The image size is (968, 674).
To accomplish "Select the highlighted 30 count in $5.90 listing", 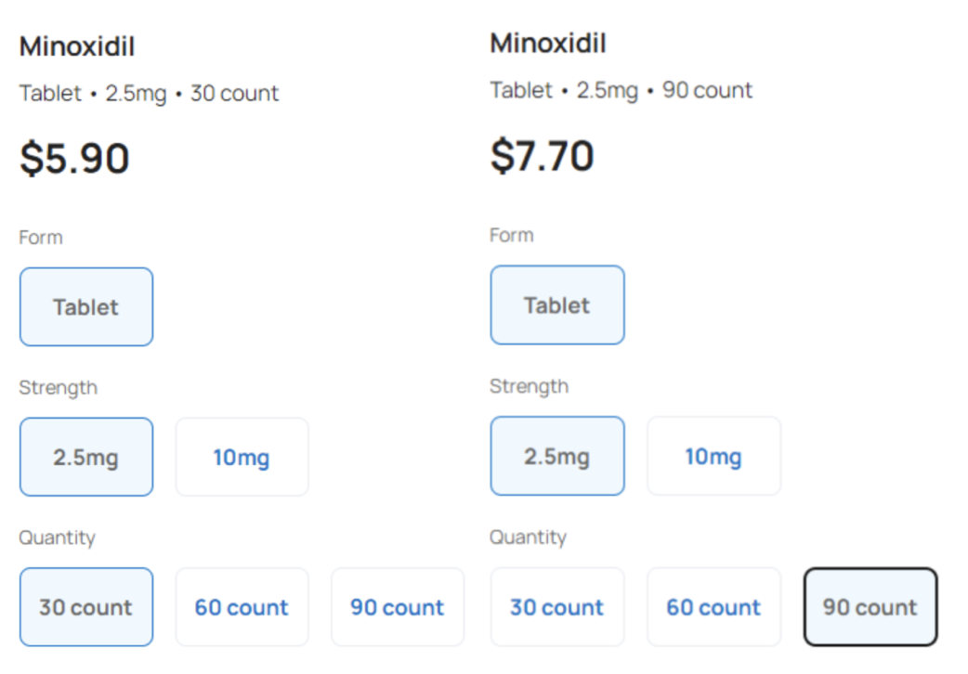I will tap(86, 608).
